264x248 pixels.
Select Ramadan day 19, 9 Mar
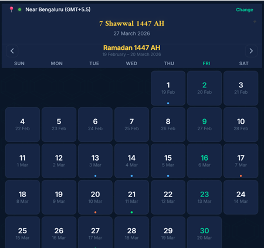tap(59, 197)
